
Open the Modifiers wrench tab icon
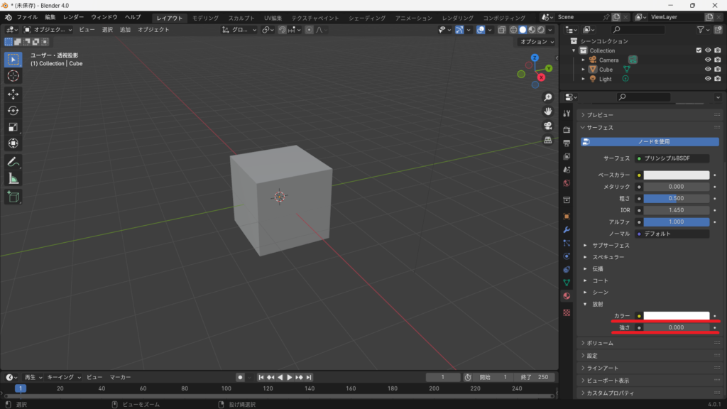click(x=567, y=229)
